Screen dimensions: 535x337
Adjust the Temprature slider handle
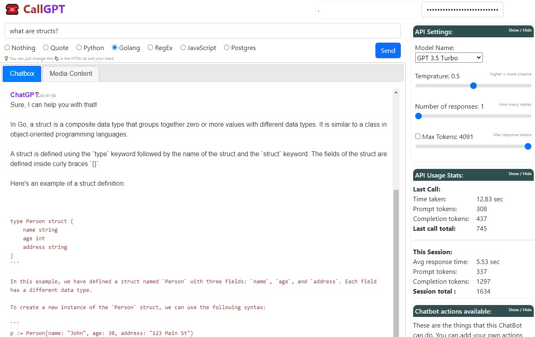(473, 86)
